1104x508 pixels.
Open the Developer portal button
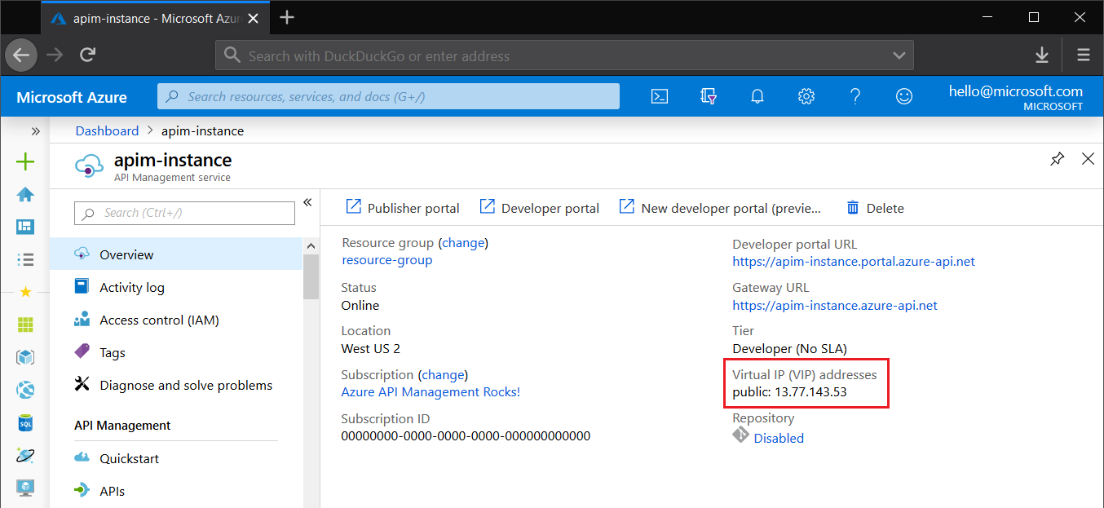point(539,208)
